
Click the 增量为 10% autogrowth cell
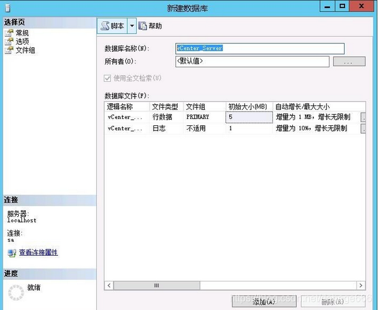tap(316, 129)
